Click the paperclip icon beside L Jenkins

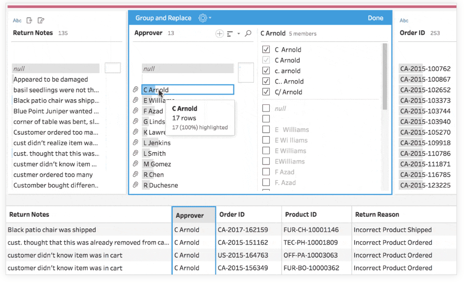pyautogui.click(x=136, y=143)
